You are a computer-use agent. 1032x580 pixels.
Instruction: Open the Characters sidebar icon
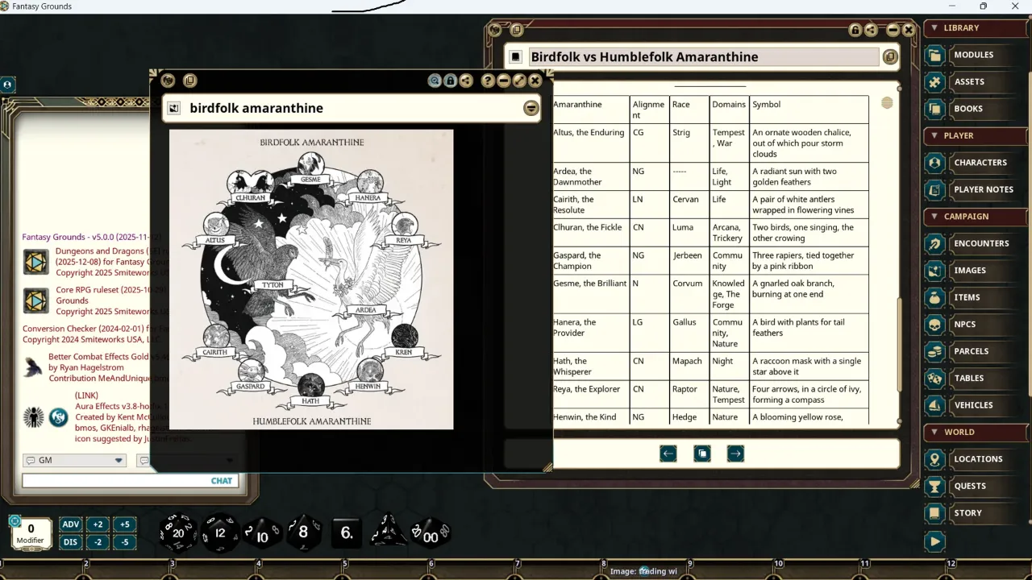coord(934,163)
